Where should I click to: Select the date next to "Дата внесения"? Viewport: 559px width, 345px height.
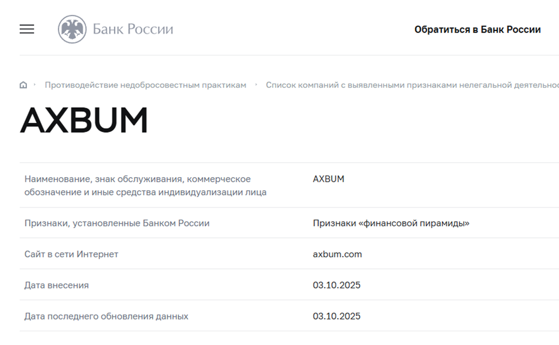[336, 285]
